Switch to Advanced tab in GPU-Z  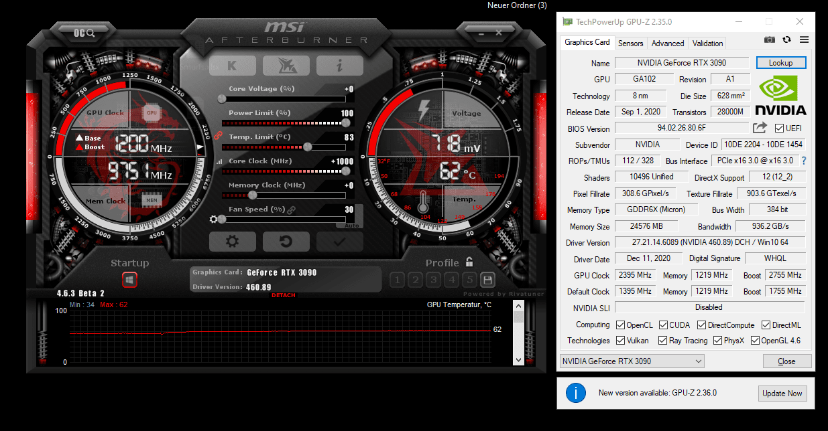pyautogui.click(x=668, y=44)
